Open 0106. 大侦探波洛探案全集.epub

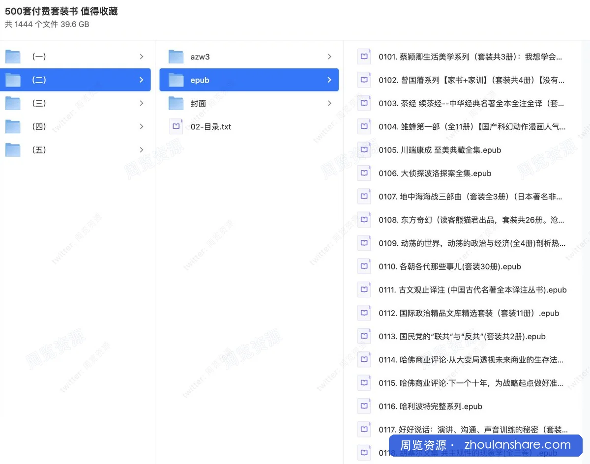click(x=435, y=173)
